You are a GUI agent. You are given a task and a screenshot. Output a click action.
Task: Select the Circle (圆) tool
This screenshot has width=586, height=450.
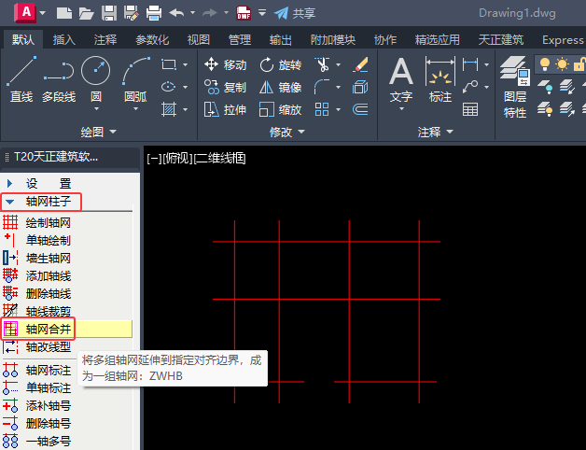(x=96, y=79)
